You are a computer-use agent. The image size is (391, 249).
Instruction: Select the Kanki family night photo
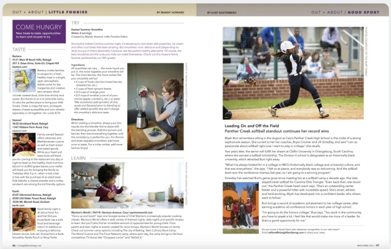pos(24,219)
